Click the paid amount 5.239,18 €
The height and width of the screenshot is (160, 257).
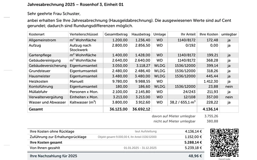tap(193, 148)
